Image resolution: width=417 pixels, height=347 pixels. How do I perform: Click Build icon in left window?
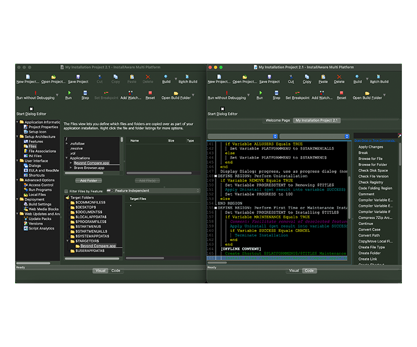pyautogui.click(x=166, y=77)
